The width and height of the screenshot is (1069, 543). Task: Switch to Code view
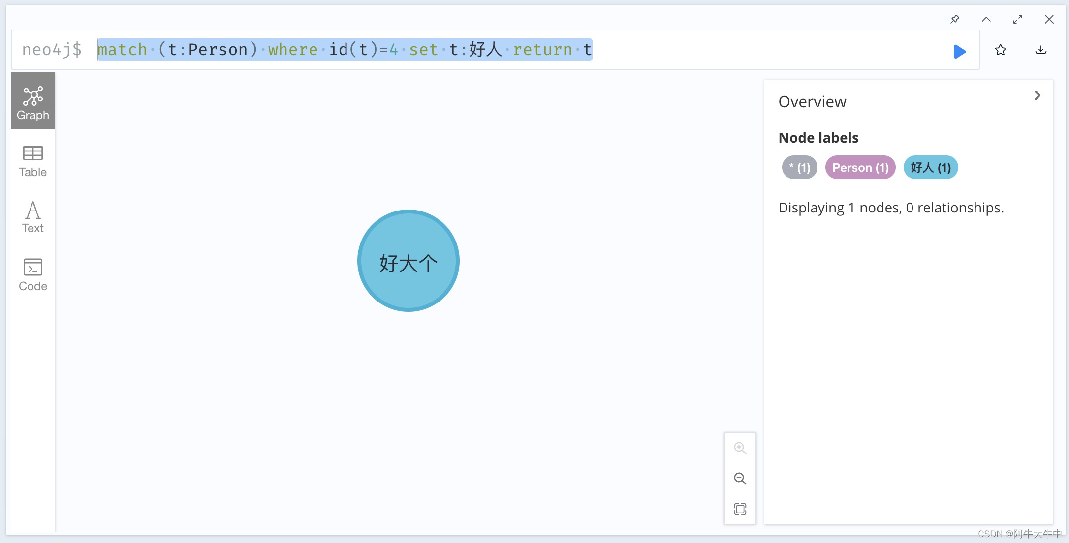point(33,274)
